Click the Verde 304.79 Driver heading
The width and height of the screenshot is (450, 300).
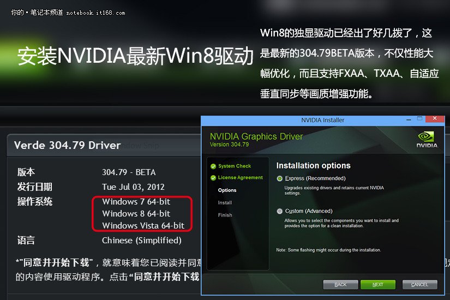click(67, 145)
